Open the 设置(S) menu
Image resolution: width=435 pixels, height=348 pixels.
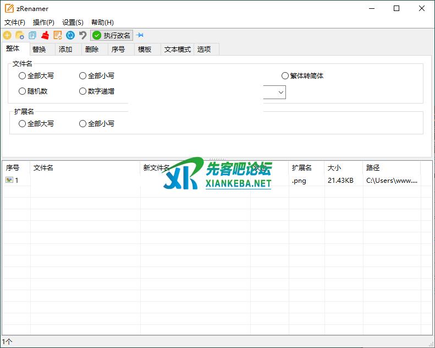pos(73,23)
